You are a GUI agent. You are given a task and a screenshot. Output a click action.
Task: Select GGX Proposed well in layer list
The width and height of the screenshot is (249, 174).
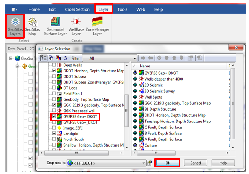(x=79, y=111)
